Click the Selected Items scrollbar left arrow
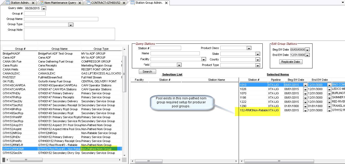345x164 pixels. pyautogui.click(x=242, y=161)
